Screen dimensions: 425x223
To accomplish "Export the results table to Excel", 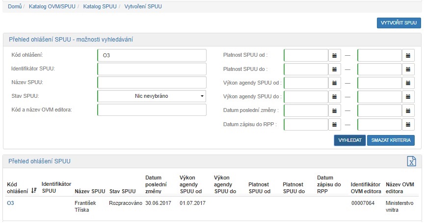I will [x=412, y=161].
